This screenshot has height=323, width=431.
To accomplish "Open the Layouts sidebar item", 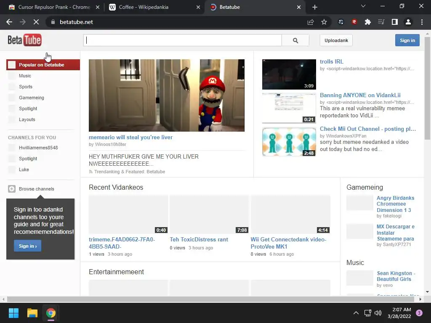I will (x=27, y=119).
